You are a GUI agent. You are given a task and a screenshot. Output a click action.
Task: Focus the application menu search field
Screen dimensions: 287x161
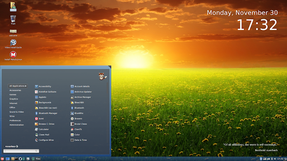pos(21,151)
